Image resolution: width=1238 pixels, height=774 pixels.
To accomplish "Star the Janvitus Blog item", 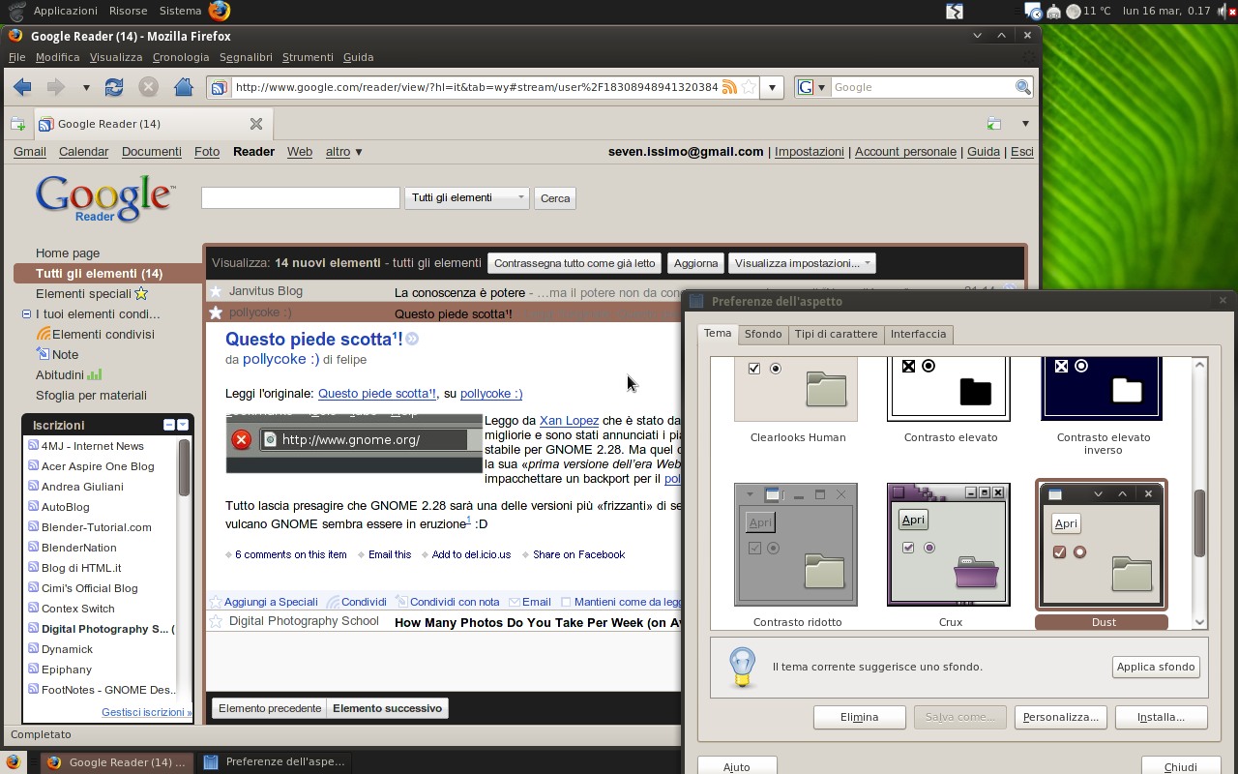I will click(216, 291).
